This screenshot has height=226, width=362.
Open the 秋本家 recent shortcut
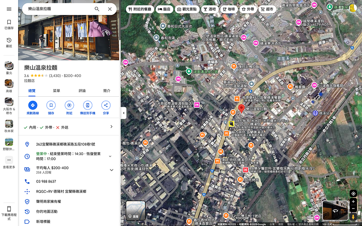[9, 126]
